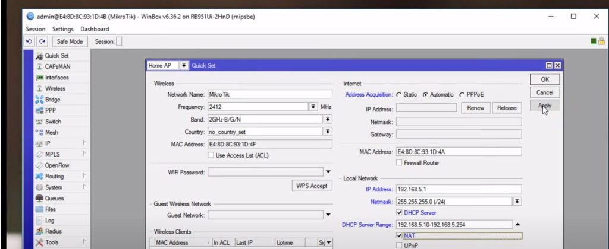
Task: Expand the WiFi Password field arrow
Action: pyautogui.click(x=328, y=172)
